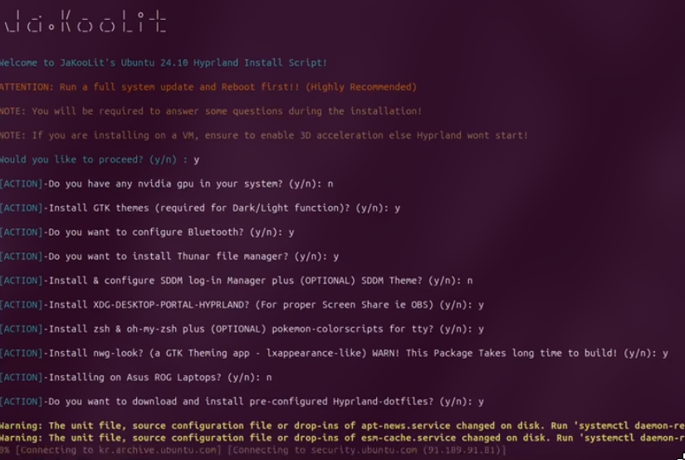685x460 pixels.
Task: Click the JaKooLiT ASCII art banner
Action: tap(86, 22)
